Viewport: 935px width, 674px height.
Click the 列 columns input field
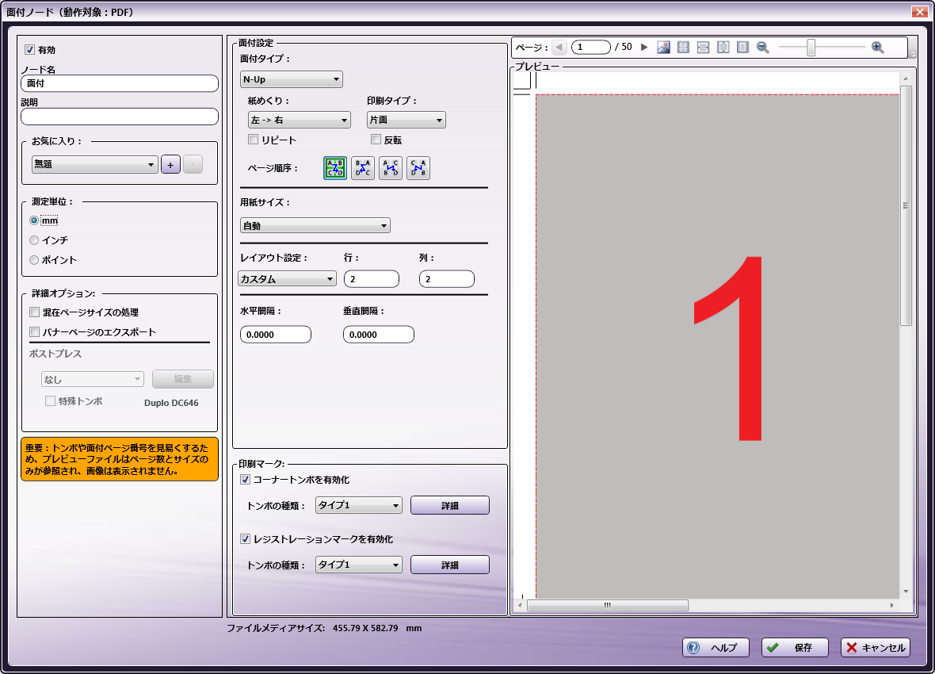(x=447, y=279)
